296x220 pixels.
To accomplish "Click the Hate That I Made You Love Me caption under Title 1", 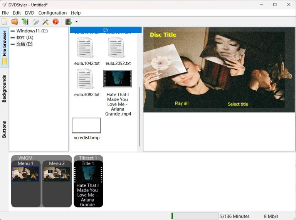I will point(87,195).
